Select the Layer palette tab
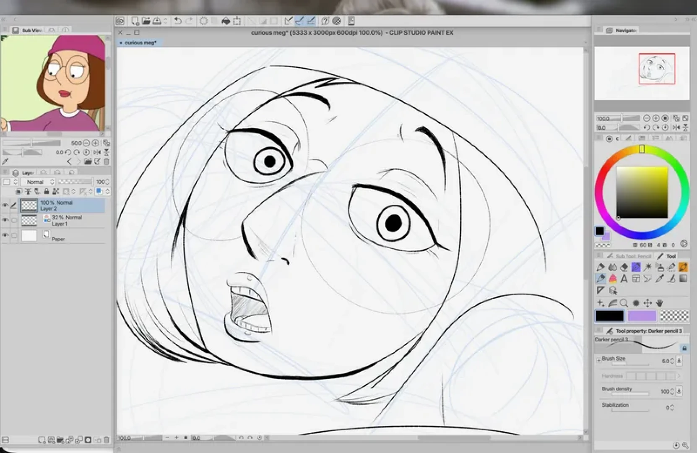The height and width of the screenshot is (453, 697). pyautogui.click(x=23, y=173)
